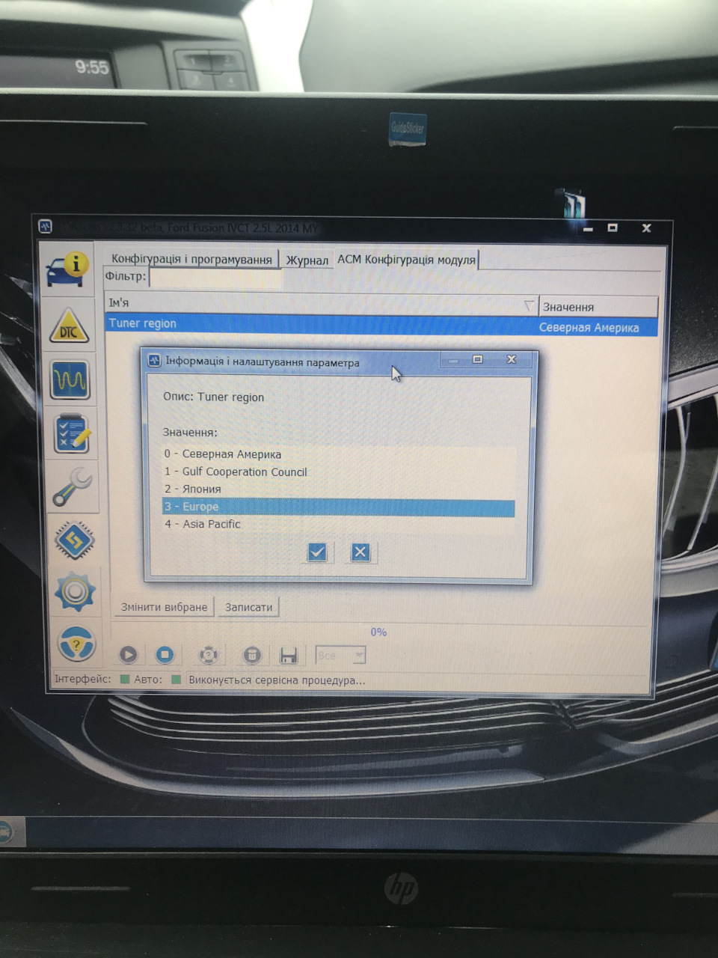Choose '3 - Europe' option

339,507
